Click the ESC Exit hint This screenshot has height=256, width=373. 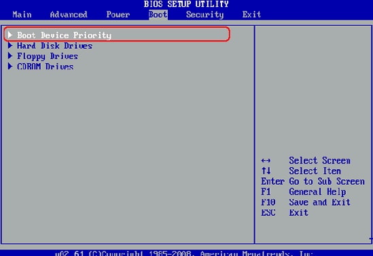coord(285,213)
